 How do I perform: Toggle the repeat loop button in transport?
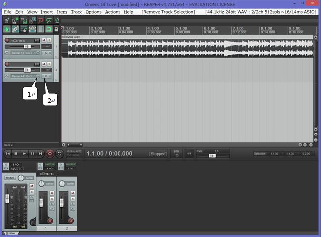(x=59, y=154)
